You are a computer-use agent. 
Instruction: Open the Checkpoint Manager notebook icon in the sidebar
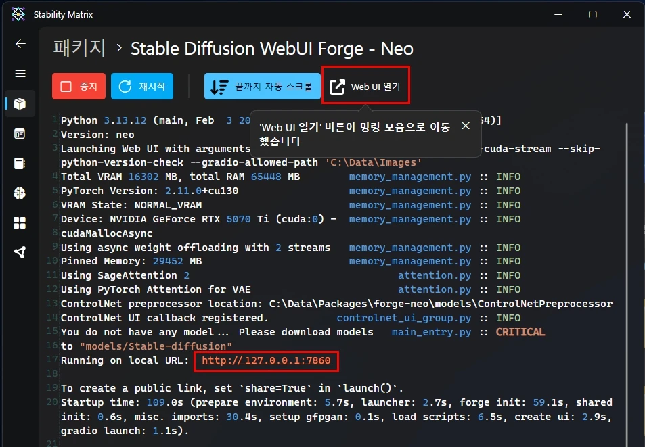pos(20,163)
